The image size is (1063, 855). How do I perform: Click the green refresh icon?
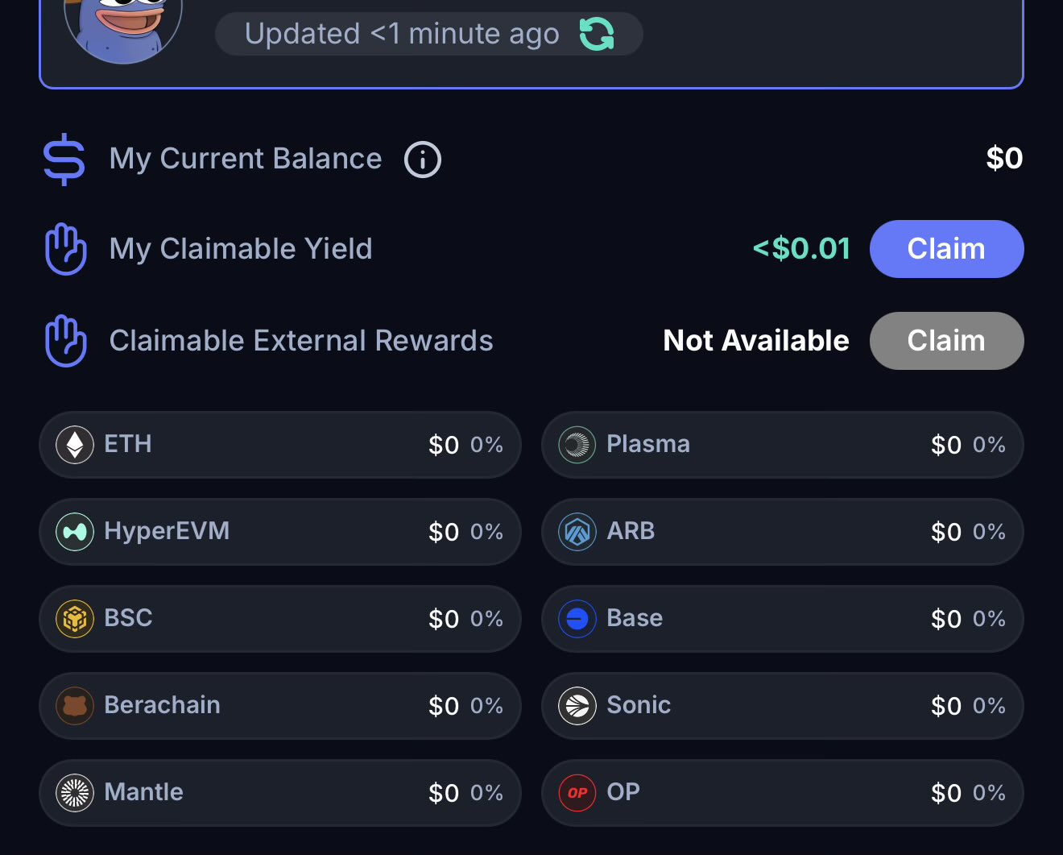[597, 34]
